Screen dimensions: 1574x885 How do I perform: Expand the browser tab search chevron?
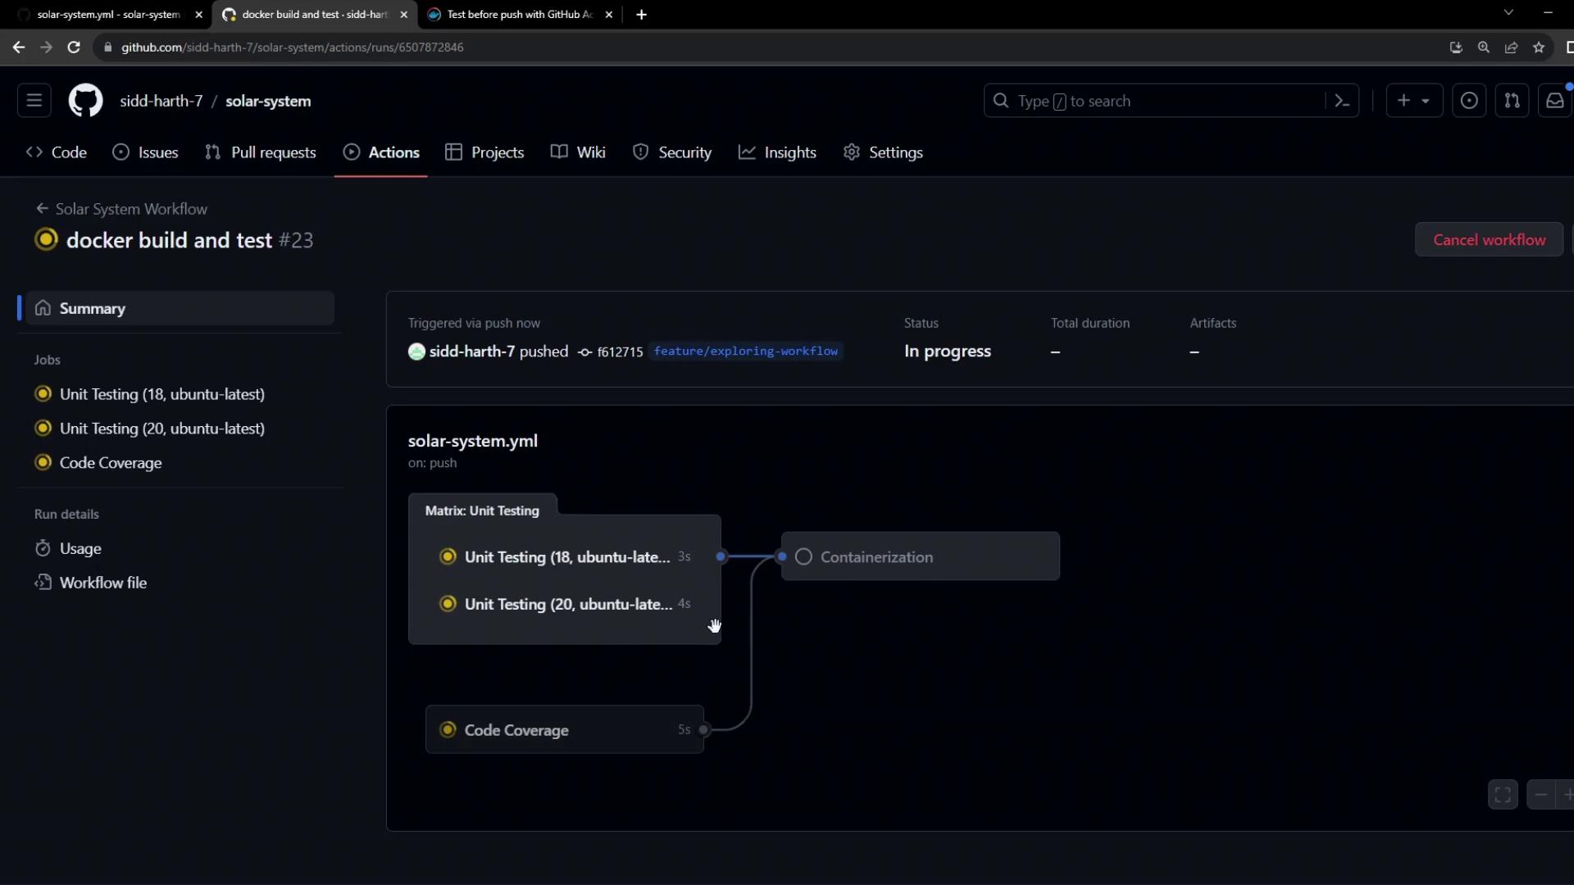click(x=1508, y=13)
